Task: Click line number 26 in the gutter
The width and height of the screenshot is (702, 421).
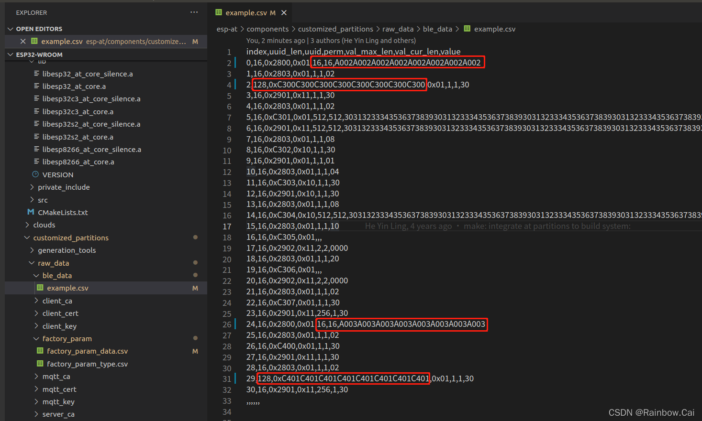Action: 227,324
